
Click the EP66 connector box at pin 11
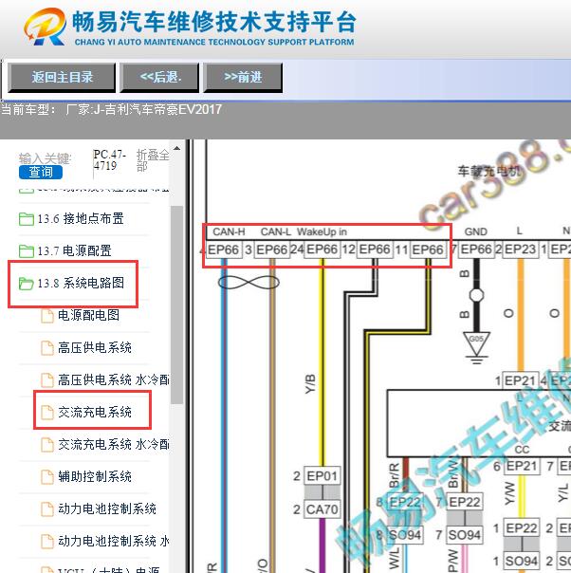(x=428, y=250)
